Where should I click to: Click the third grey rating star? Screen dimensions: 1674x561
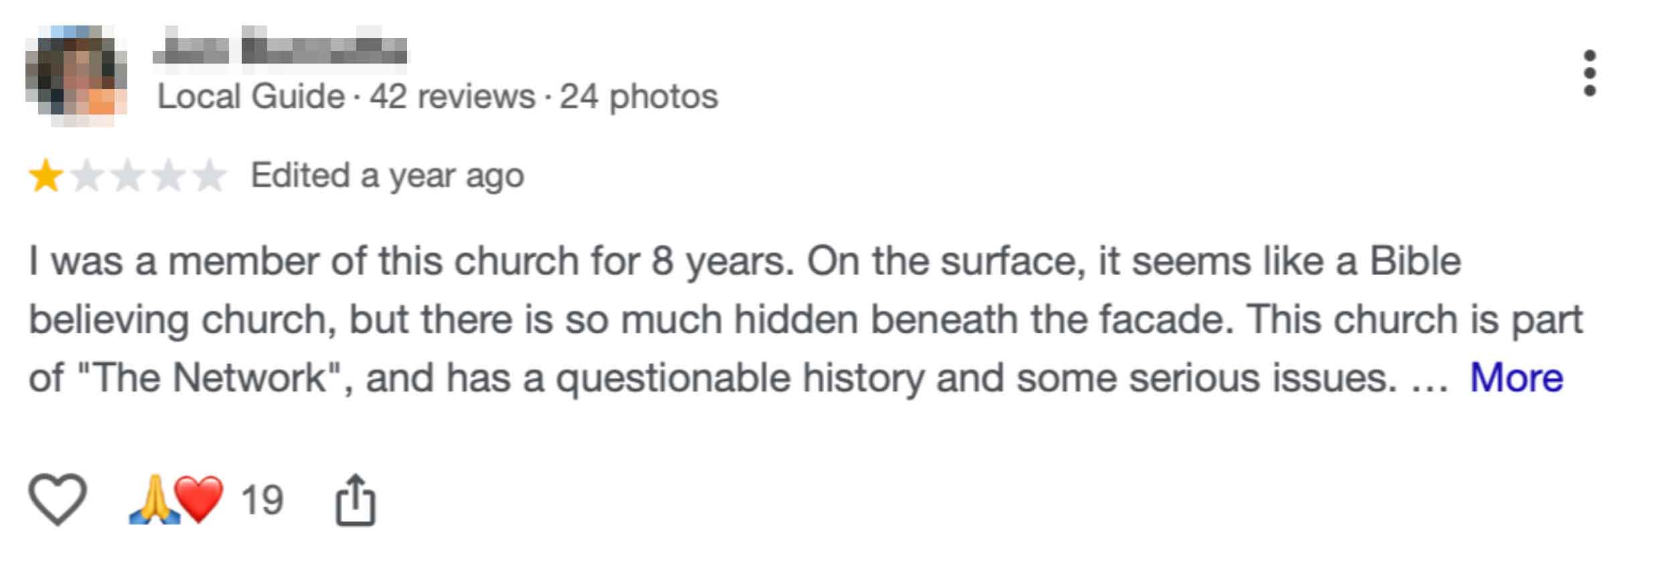pos(127,176)
